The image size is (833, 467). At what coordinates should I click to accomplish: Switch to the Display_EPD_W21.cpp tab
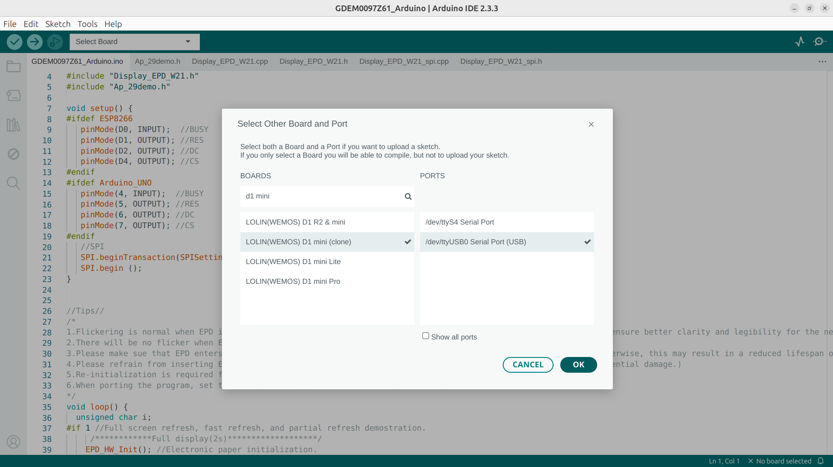click(x=230, y=62)
